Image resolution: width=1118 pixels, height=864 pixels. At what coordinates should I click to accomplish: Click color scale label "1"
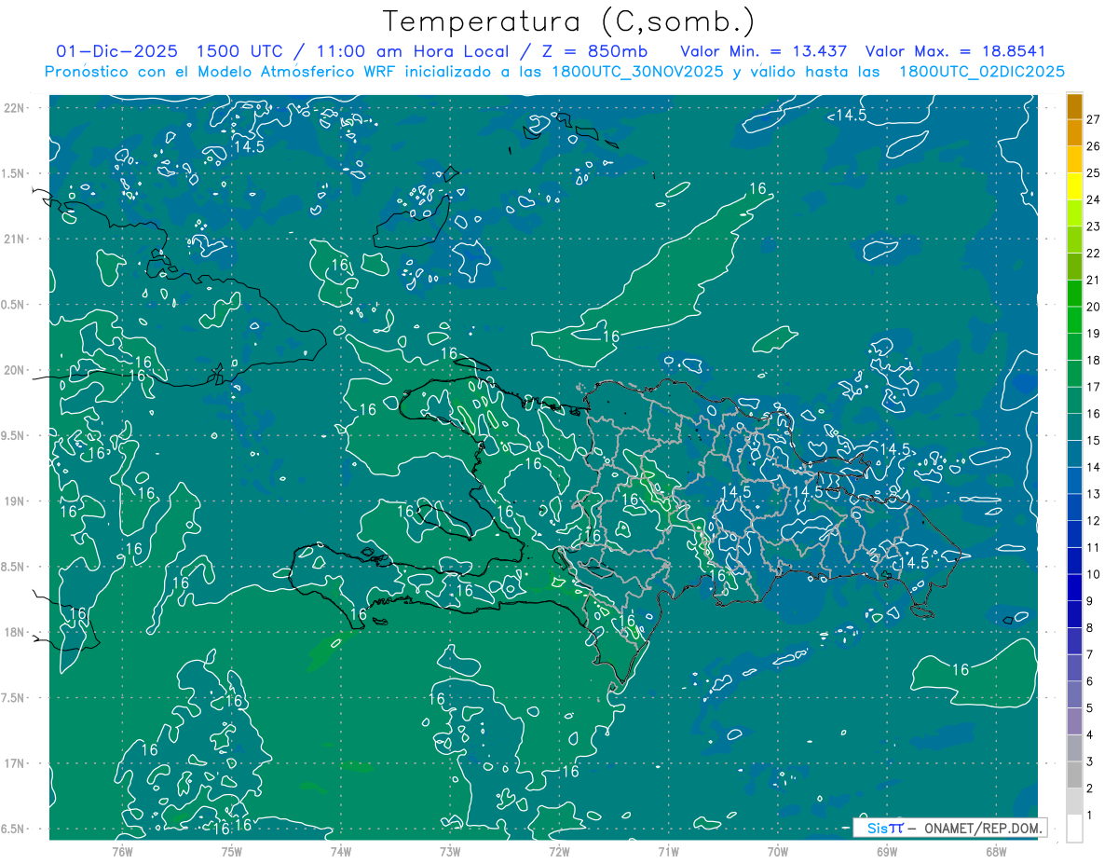[x=1090, y=816]
